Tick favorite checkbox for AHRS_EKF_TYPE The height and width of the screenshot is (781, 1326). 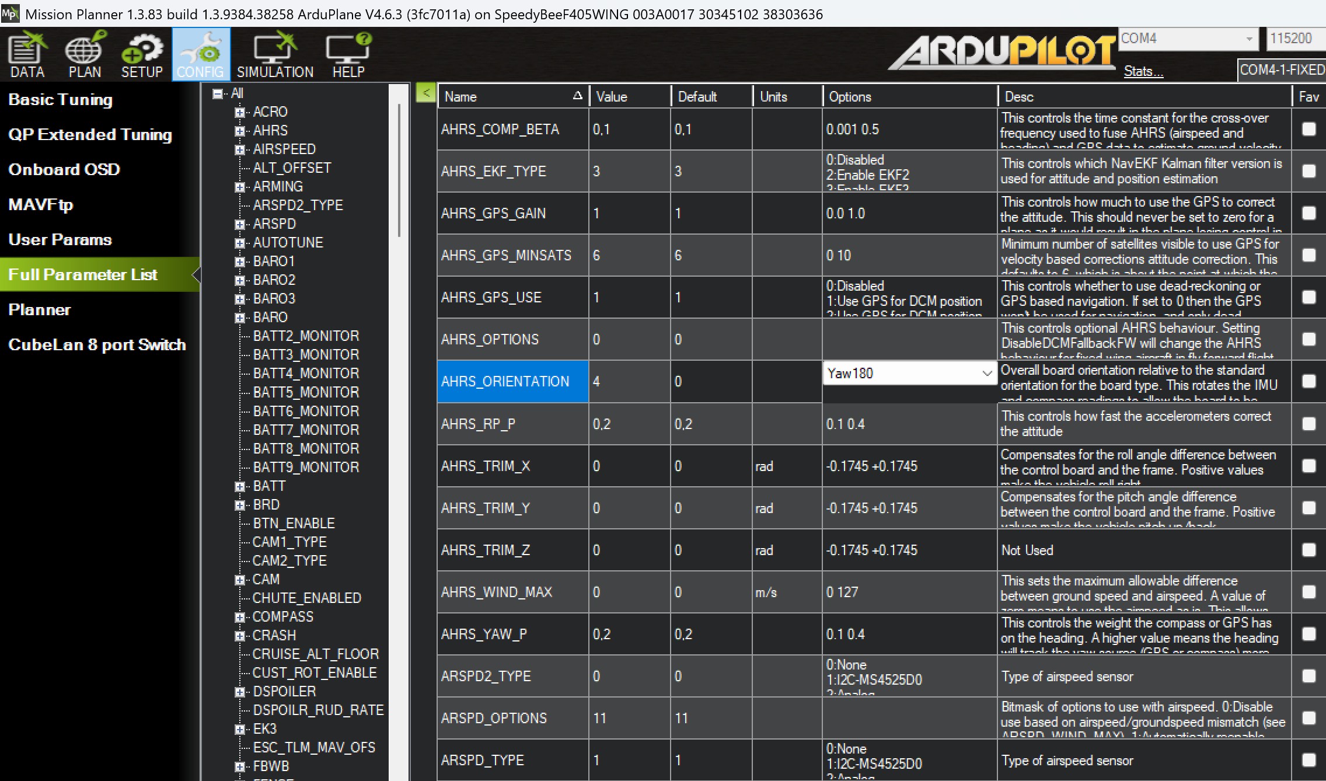pyautogui.click(x=1308, y=171)
